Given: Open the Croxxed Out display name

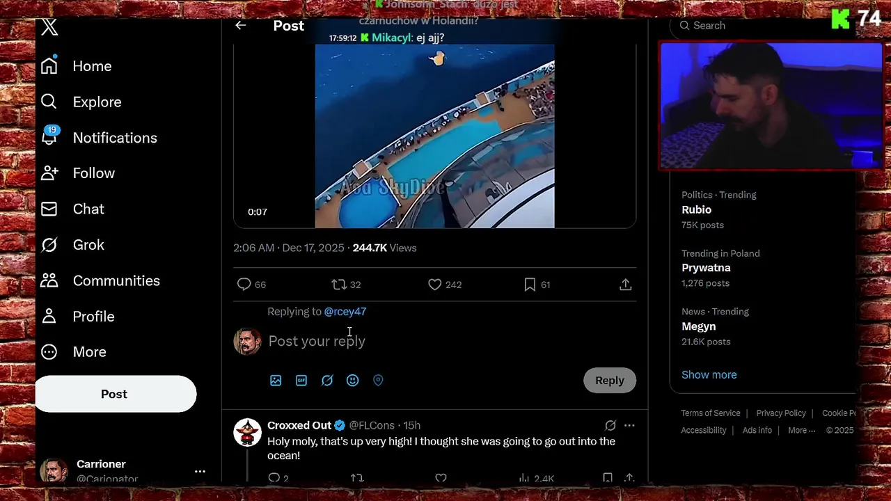Looking at the screenshot, I should [x=299, y=425].
